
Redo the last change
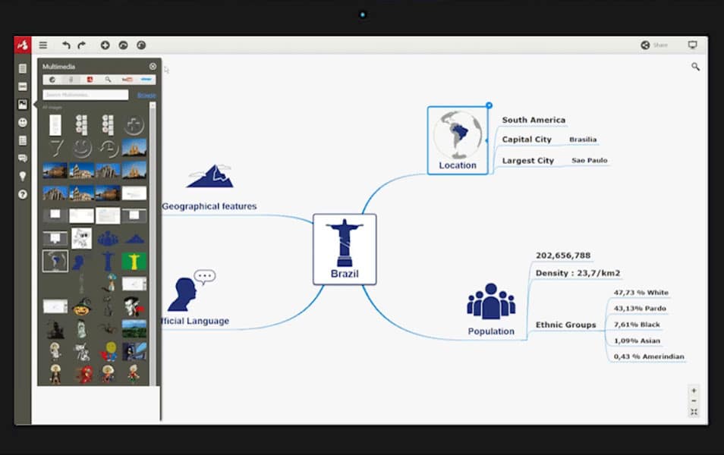click(x=82, y=45)
